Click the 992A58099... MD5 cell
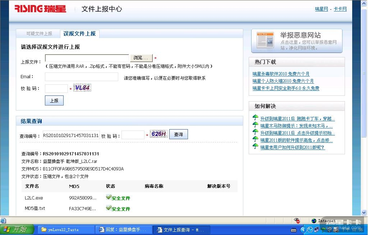368x235 pixels. pyautogui.click(x=83, y=198)
